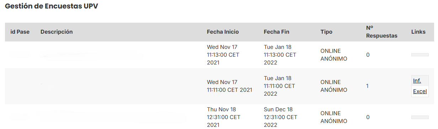Click first row end date 11:13:00 Jan 18
Viewport: 438px width, 129px height.
280,55
